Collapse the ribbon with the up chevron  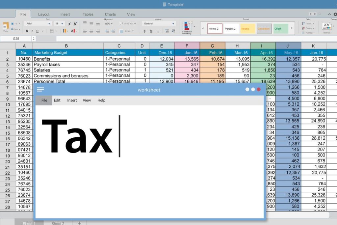pyautogui.click(x=329, y=14)
